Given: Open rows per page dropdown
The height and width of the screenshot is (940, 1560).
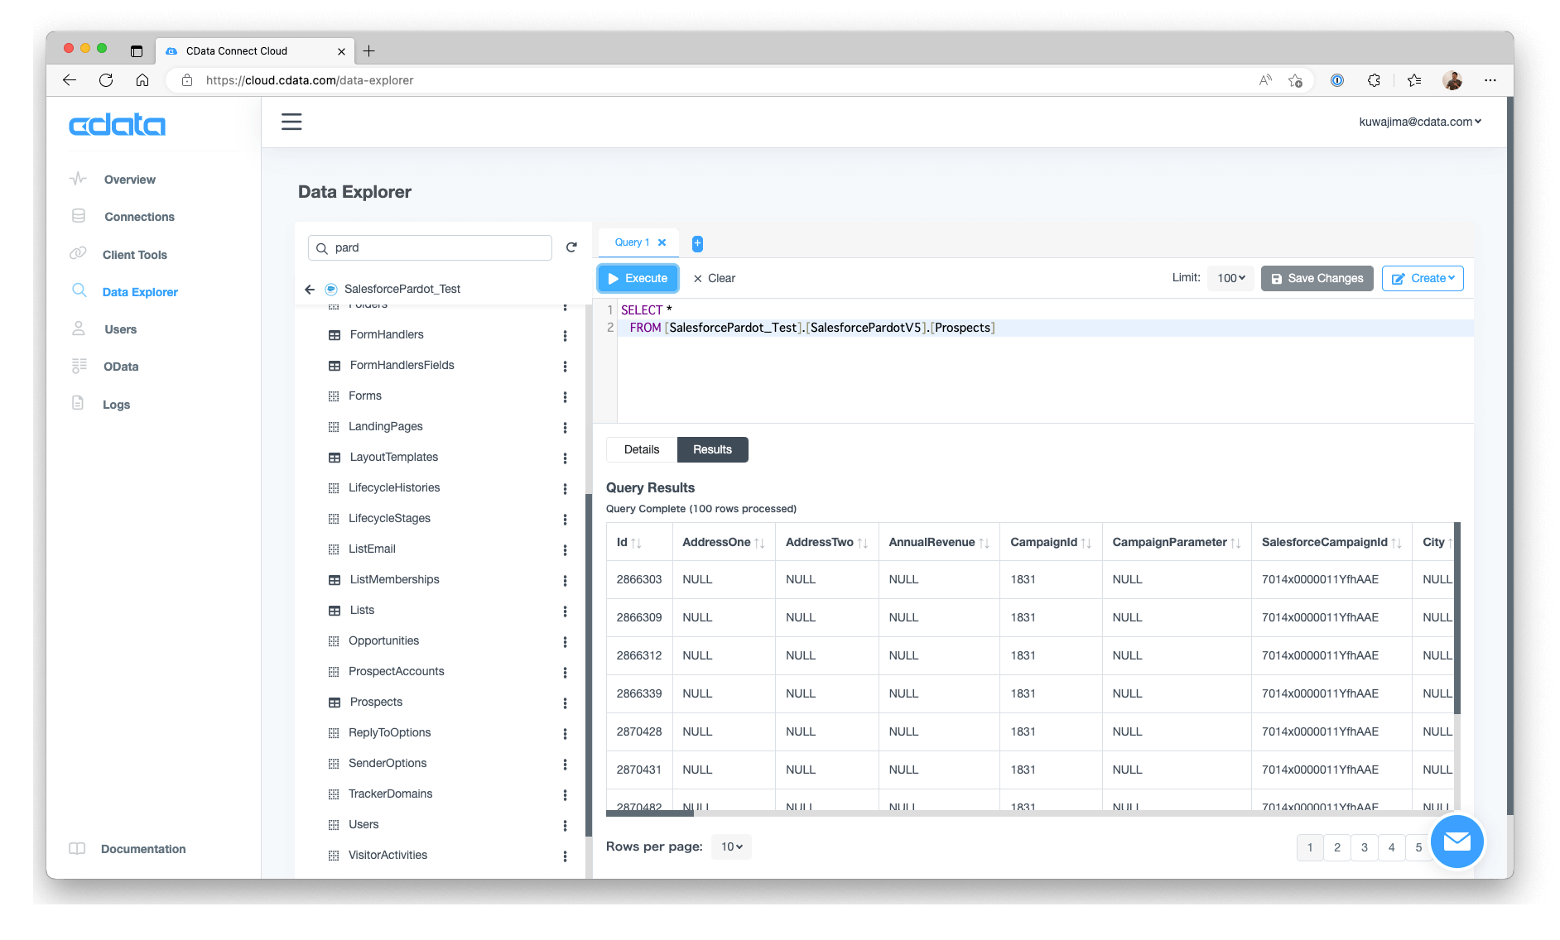Looking at the screenshot, I should (x=731, y=847).
